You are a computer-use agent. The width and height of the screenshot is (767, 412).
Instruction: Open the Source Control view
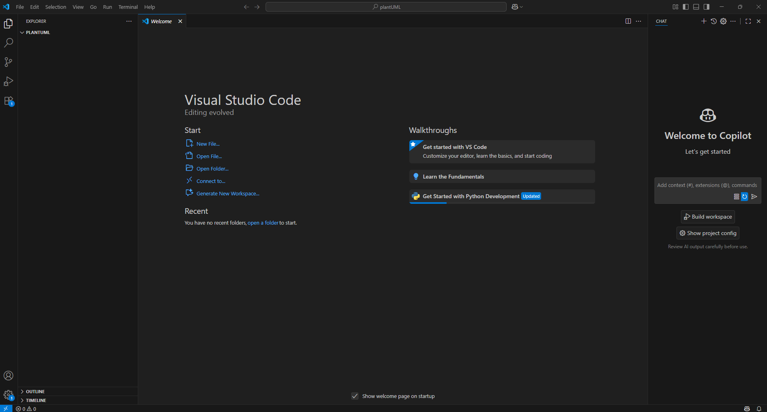pyautogui.click(x=8, y=62)
